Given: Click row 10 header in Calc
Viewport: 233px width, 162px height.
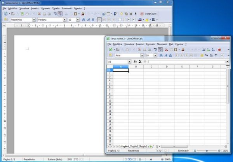Looking at the screenshot, I should pyautogui.click(x=110, y=101).
